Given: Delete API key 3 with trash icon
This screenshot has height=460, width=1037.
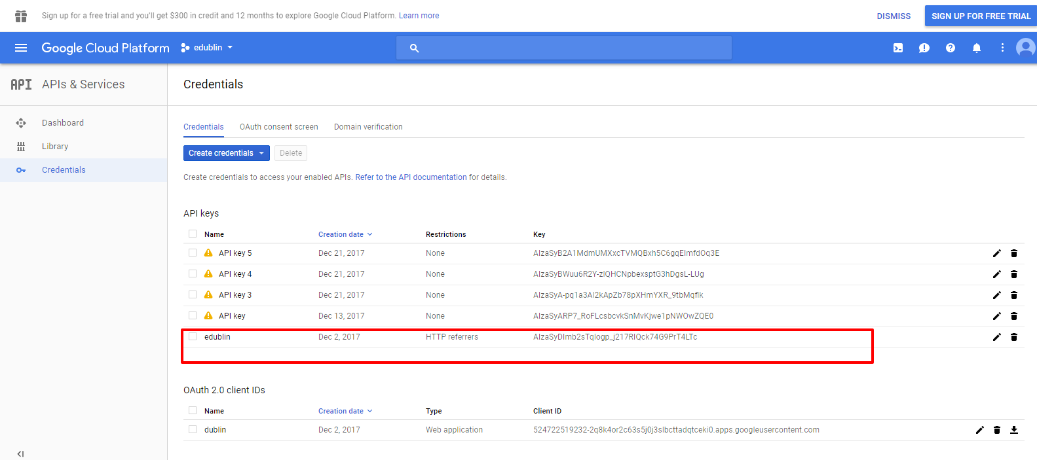Looking at the screenshot, I should pos(1014,295).
